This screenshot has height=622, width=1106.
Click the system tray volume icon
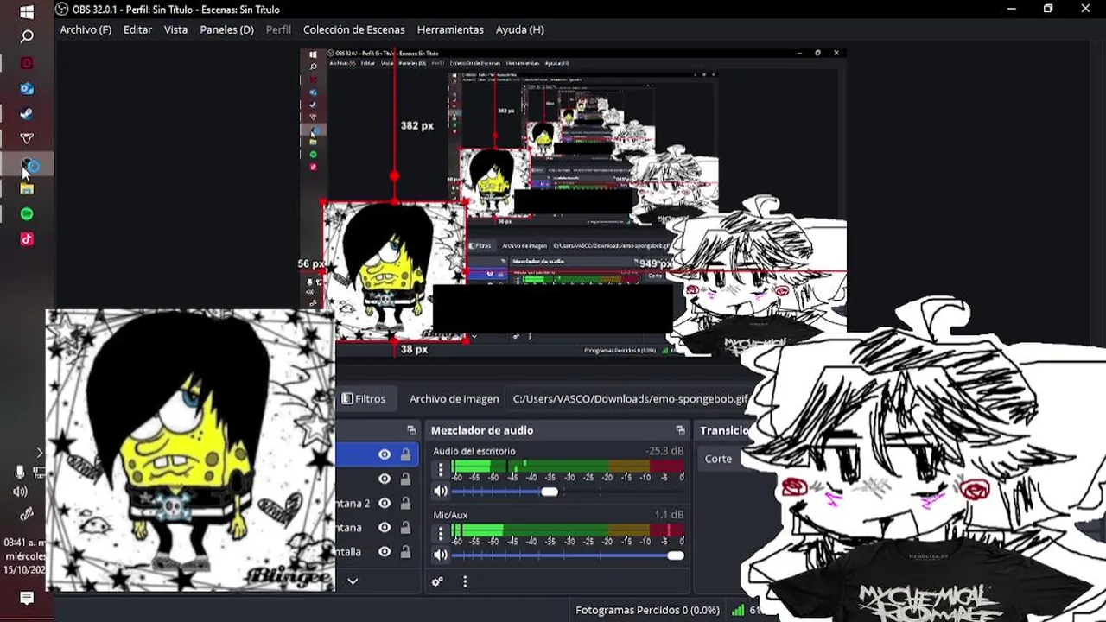coord(20,492)
